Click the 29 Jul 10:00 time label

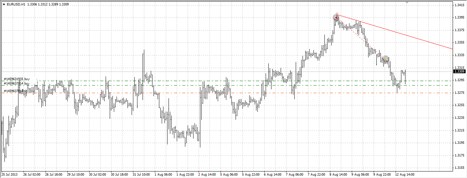[76, 174]
